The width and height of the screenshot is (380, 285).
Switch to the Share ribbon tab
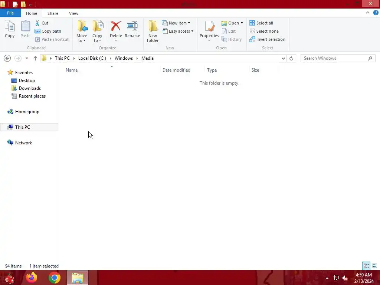pos(53,13)
